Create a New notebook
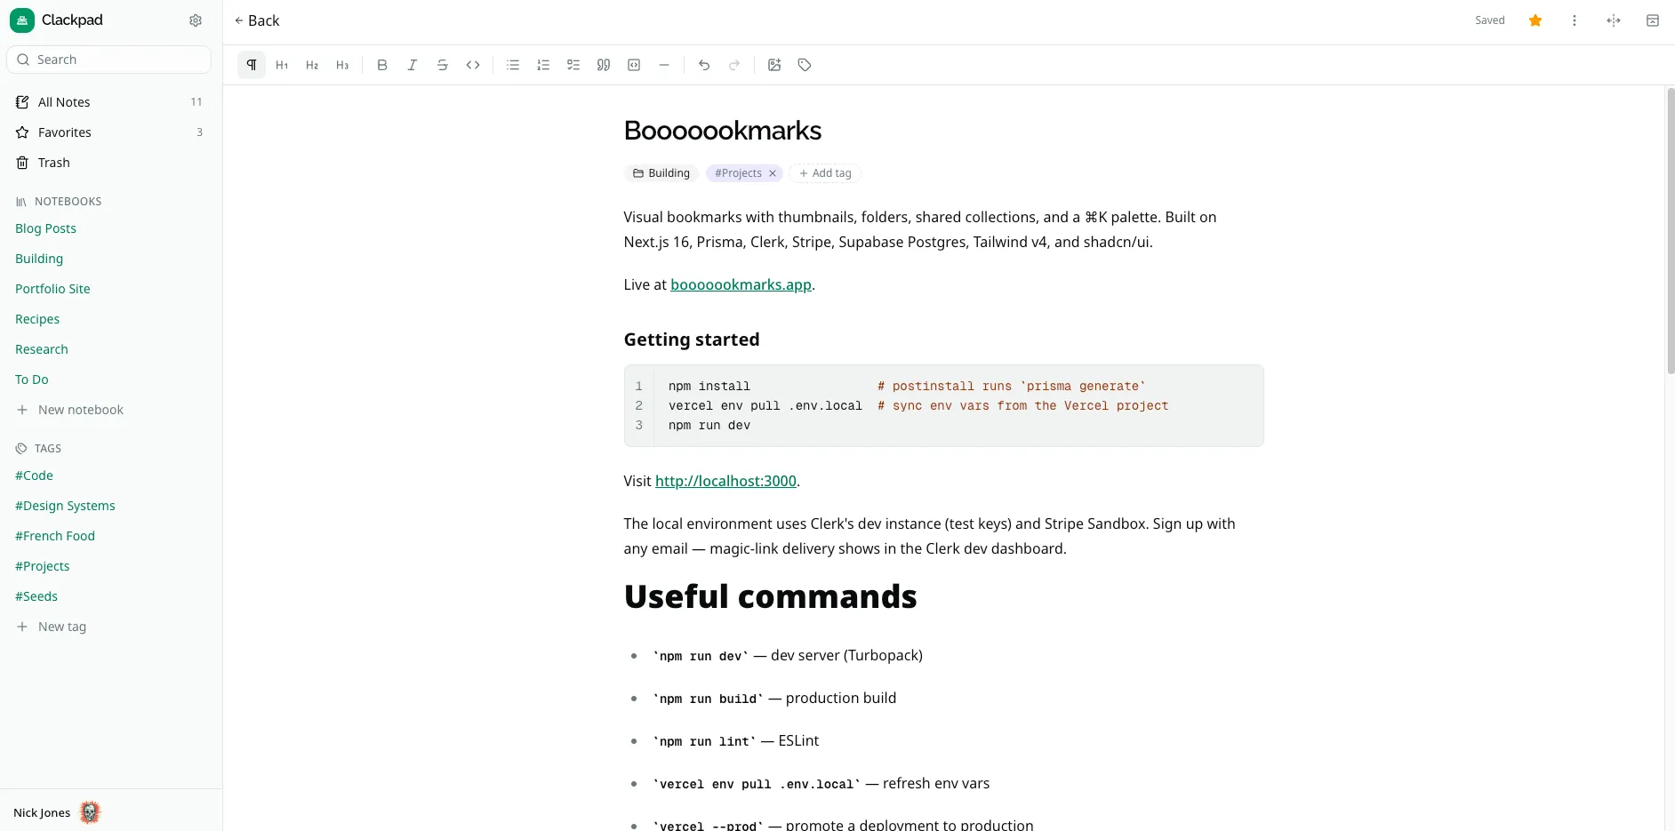Screen dimensions: 1675x831 click(x=70, y=410)
